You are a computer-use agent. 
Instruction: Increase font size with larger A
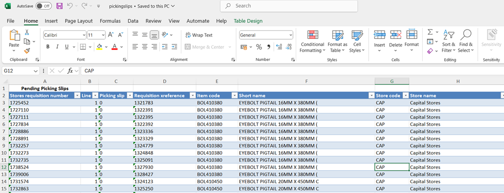[111, 35]
